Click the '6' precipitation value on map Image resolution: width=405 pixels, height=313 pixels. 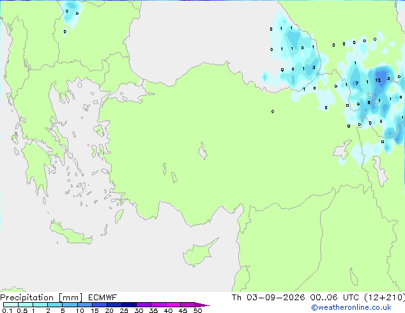[369, 103]
